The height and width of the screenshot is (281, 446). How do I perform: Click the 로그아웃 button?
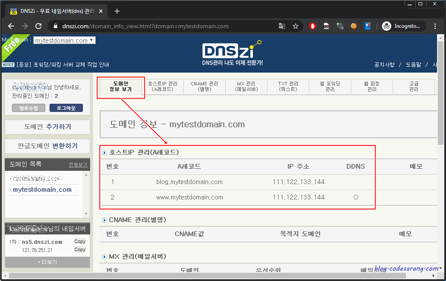tap(66, 108)
